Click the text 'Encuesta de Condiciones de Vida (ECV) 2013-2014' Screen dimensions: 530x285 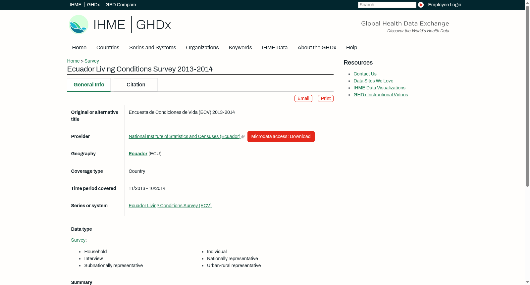click(182, 113)
